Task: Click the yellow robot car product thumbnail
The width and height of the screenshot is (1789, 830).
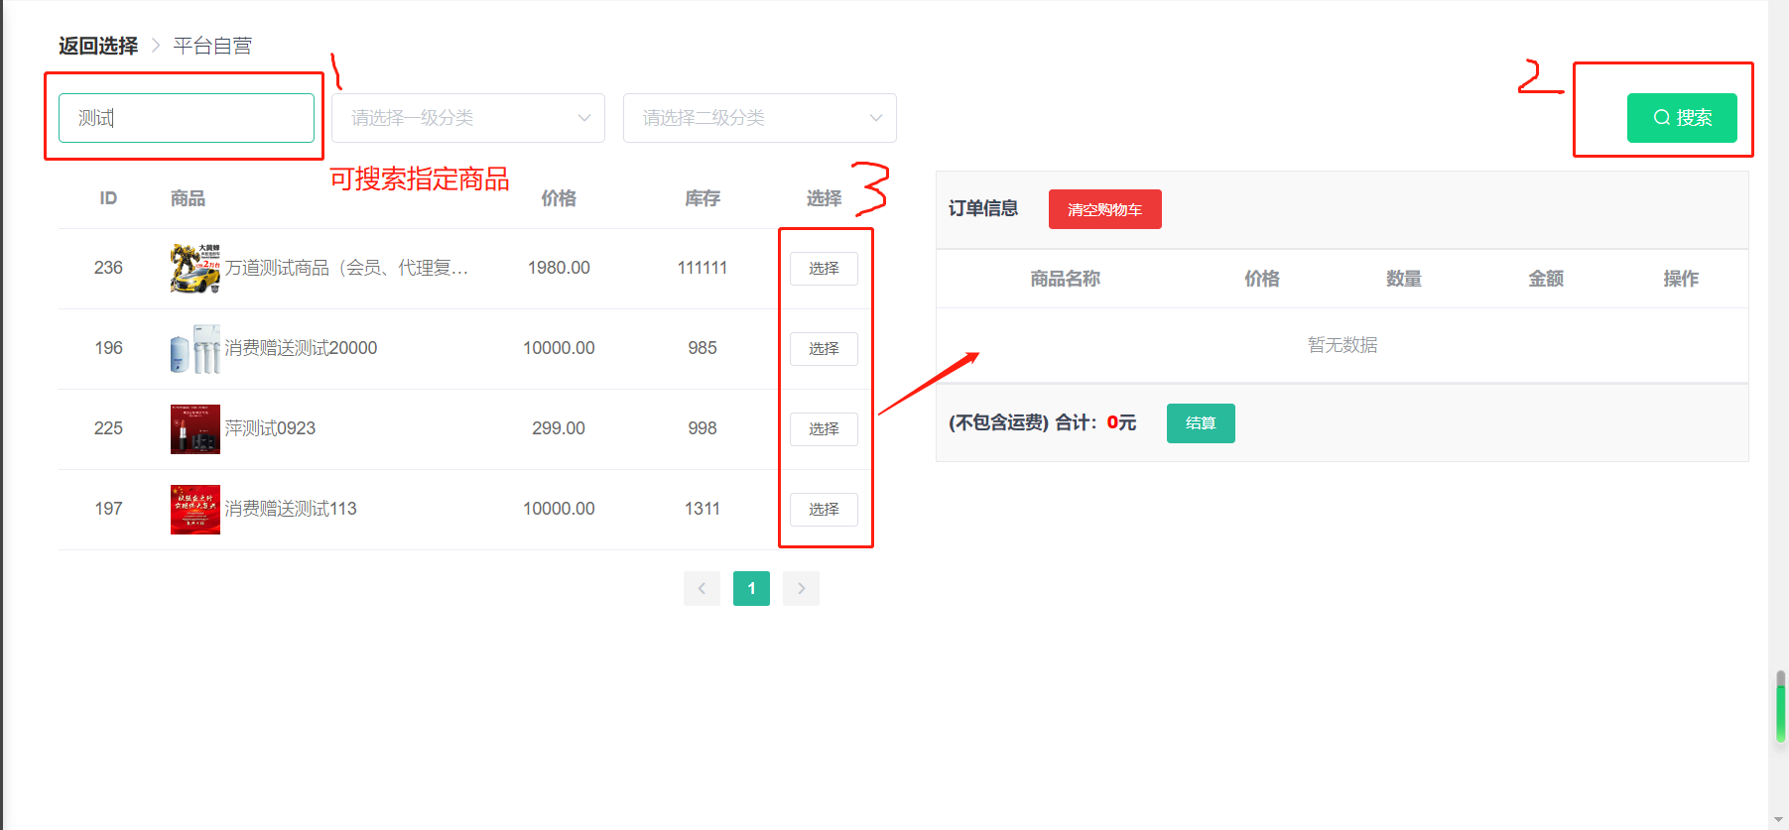Action: pyautogui.click(x=194, y=269)
